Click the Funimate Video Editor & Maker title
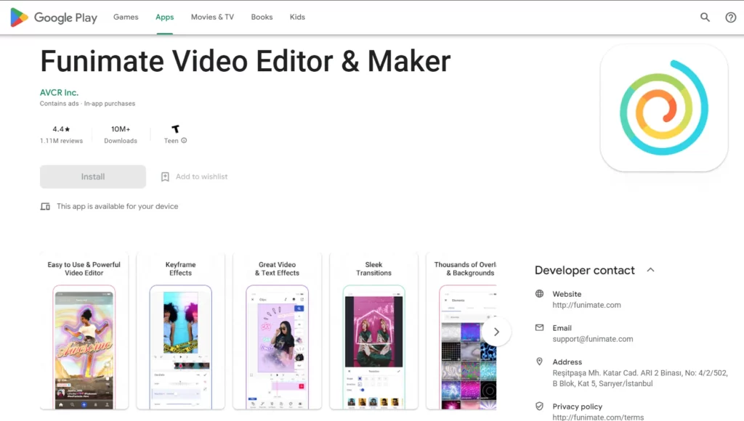The width and height of the screenshot is (744, 421). click(x=246, y=62)
